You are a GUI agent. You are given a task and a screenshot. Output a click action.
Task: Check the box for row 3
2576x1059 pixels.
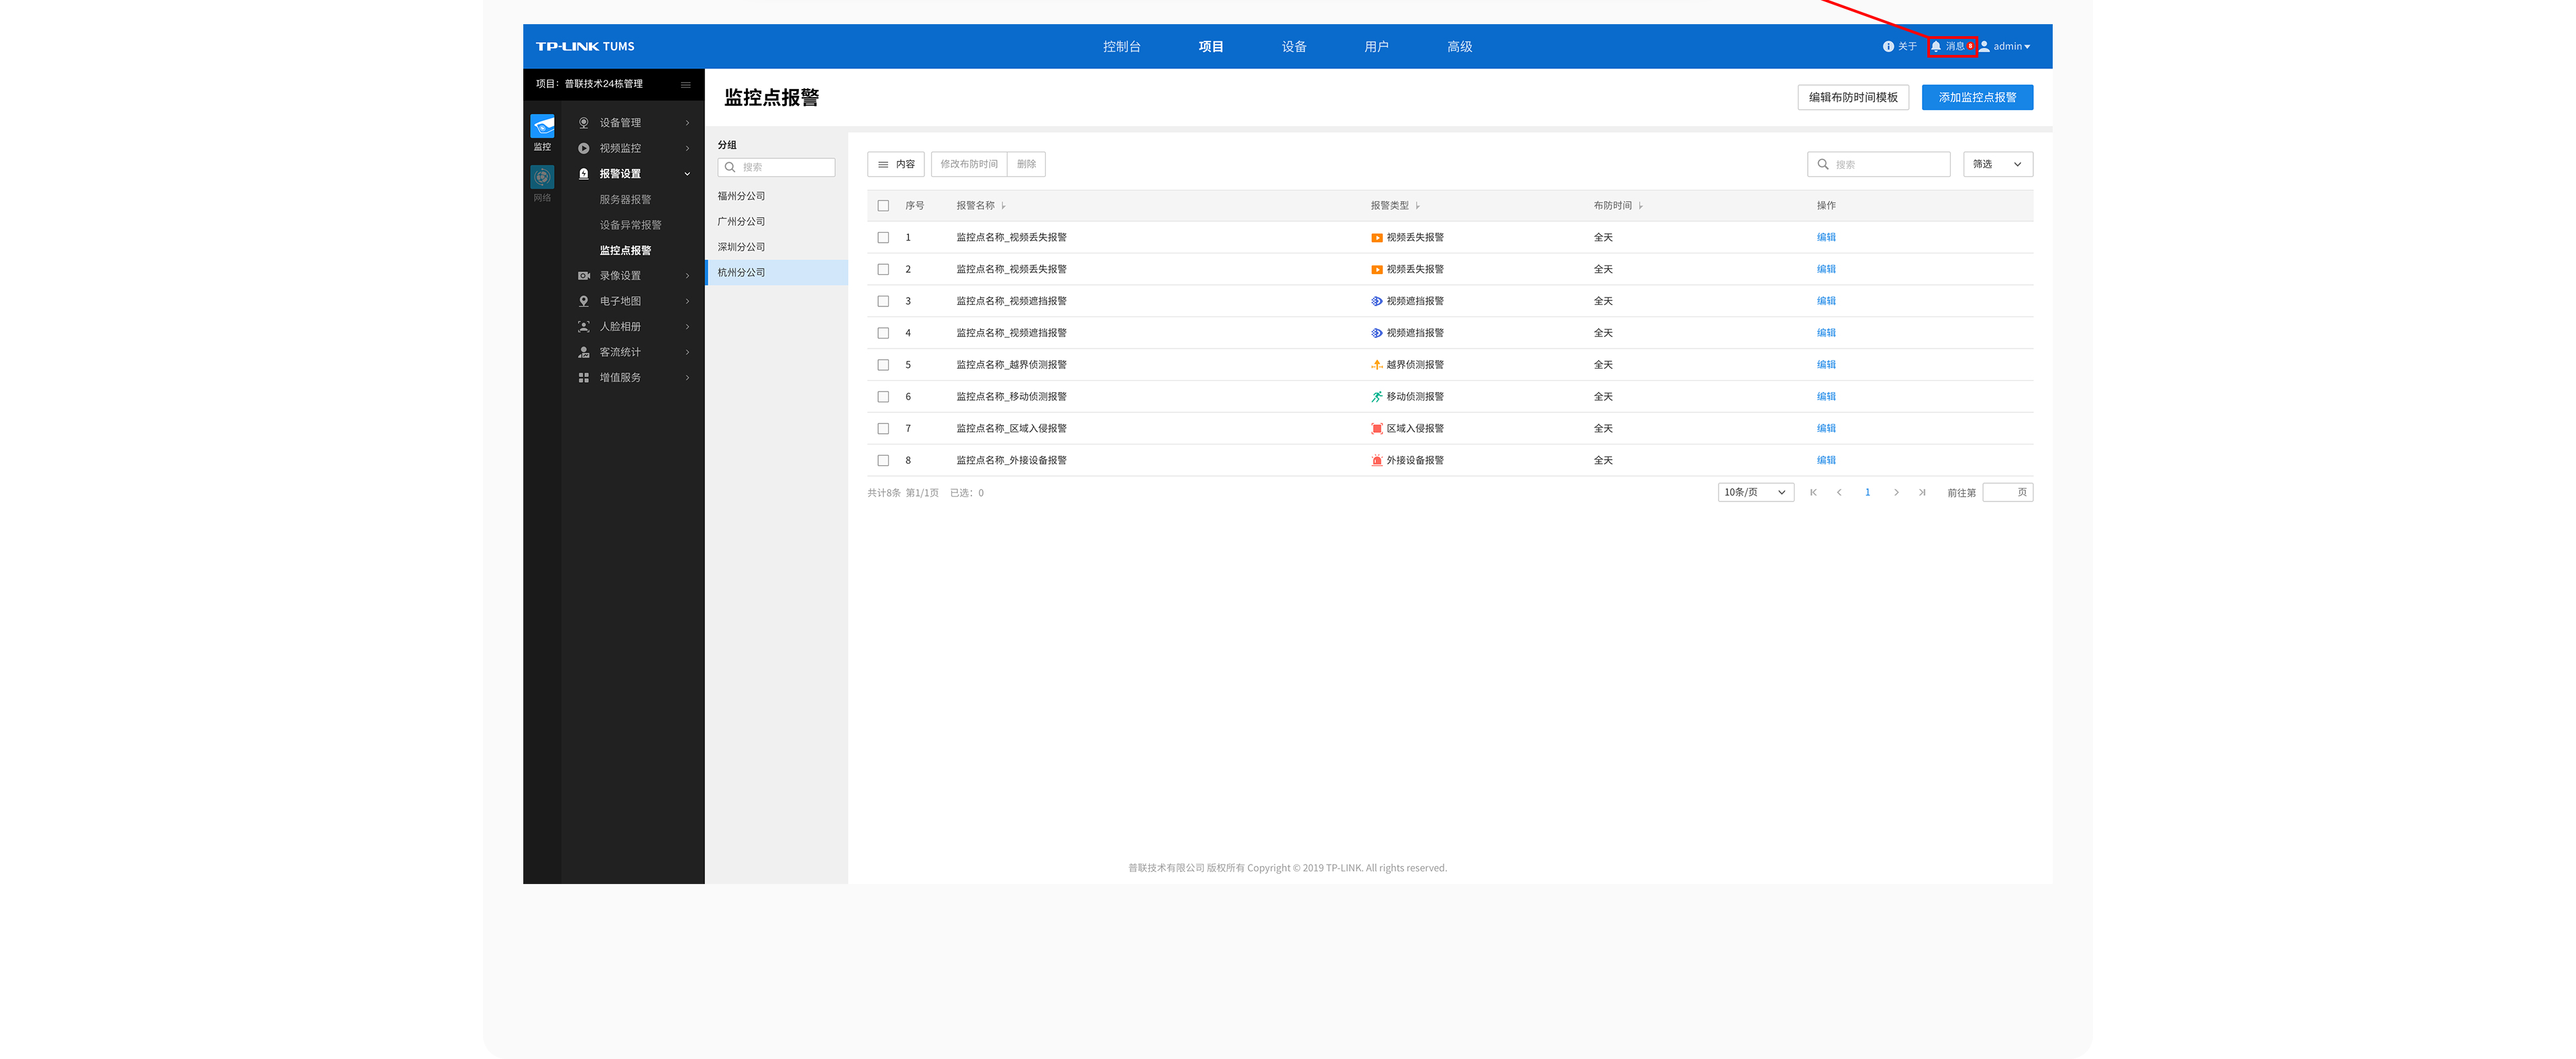pyautogui.click(x=883, y=302)
